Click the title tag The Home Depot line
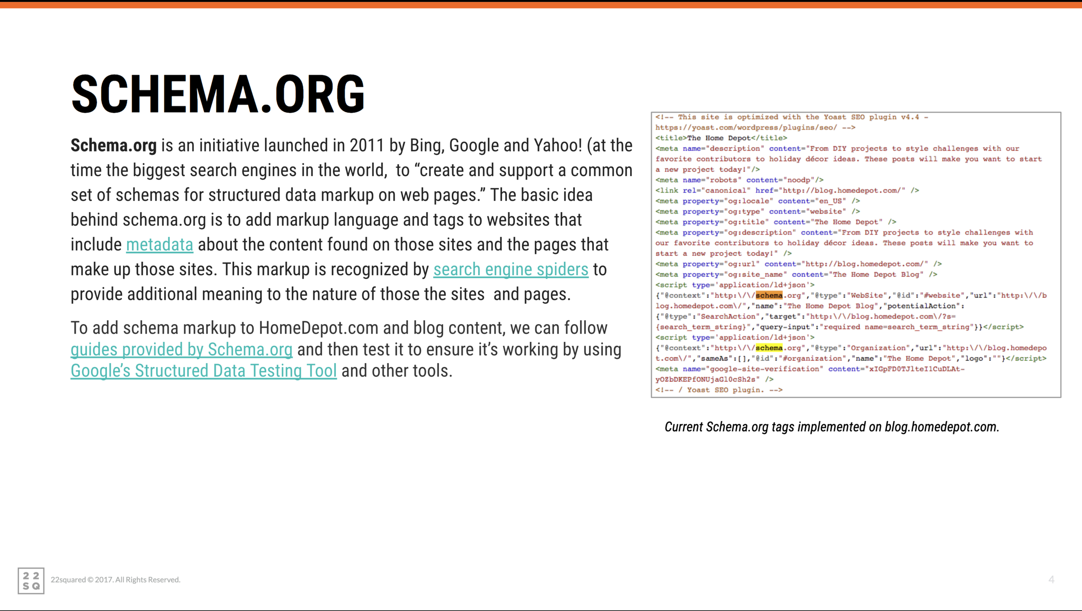The height and width of the screenshot is (611, 1082). (x=721, y=138)
